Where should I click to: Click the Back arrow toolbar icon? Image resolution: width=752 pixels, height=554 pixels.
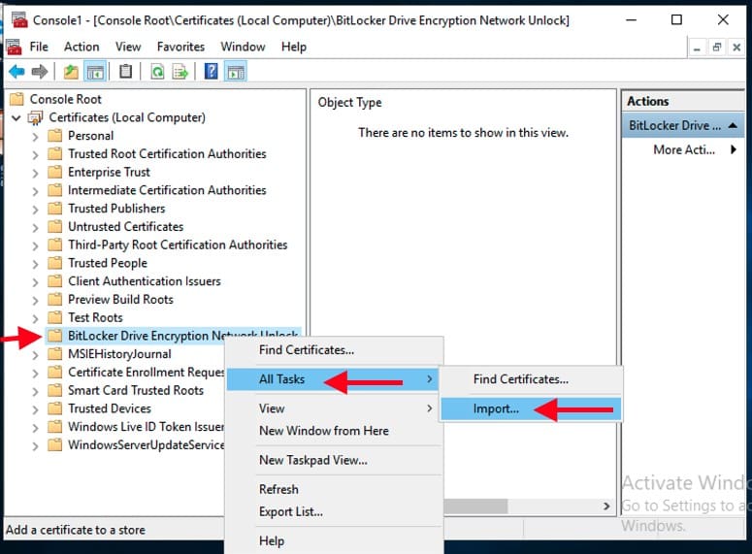pyautogui.click(x=16, y=72)
